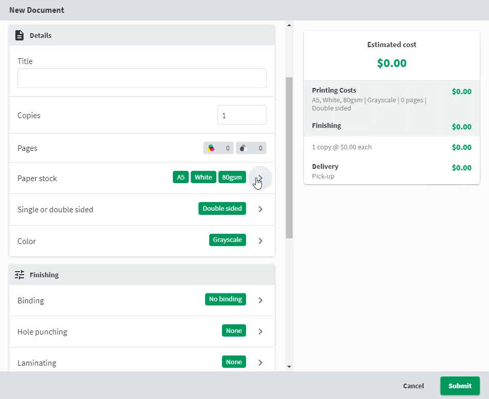Select the 80gsm paper weight badge
This screenshot has width=489, height=399.
(232, 177)
